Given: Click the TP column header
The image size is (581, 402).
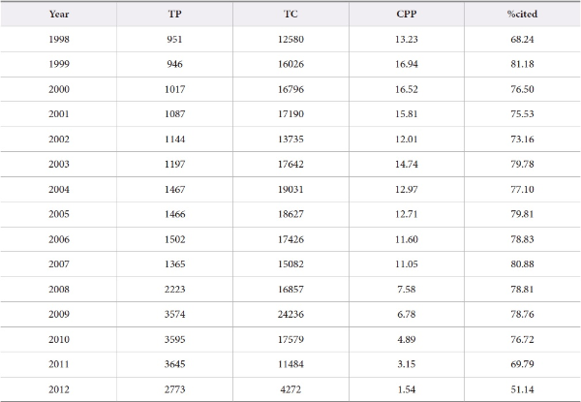Looking at the screenshot, I should pos(174,15).
